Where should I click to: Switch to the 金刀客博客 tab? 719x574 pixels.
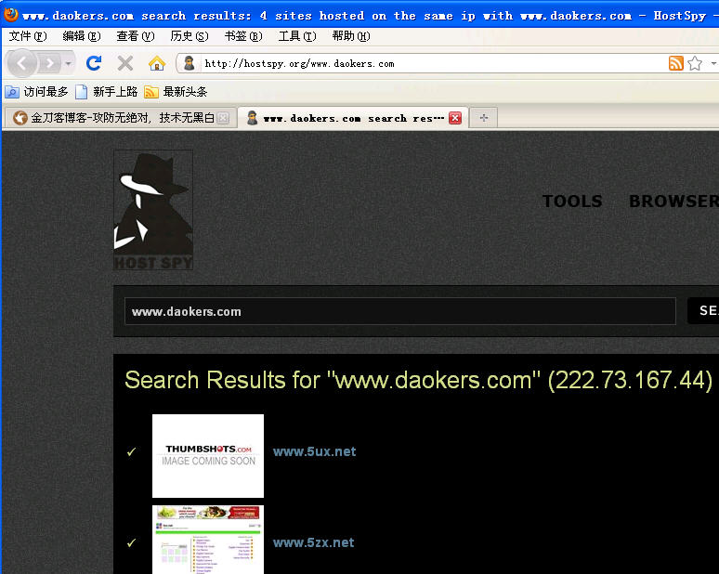tap(122, 118)
